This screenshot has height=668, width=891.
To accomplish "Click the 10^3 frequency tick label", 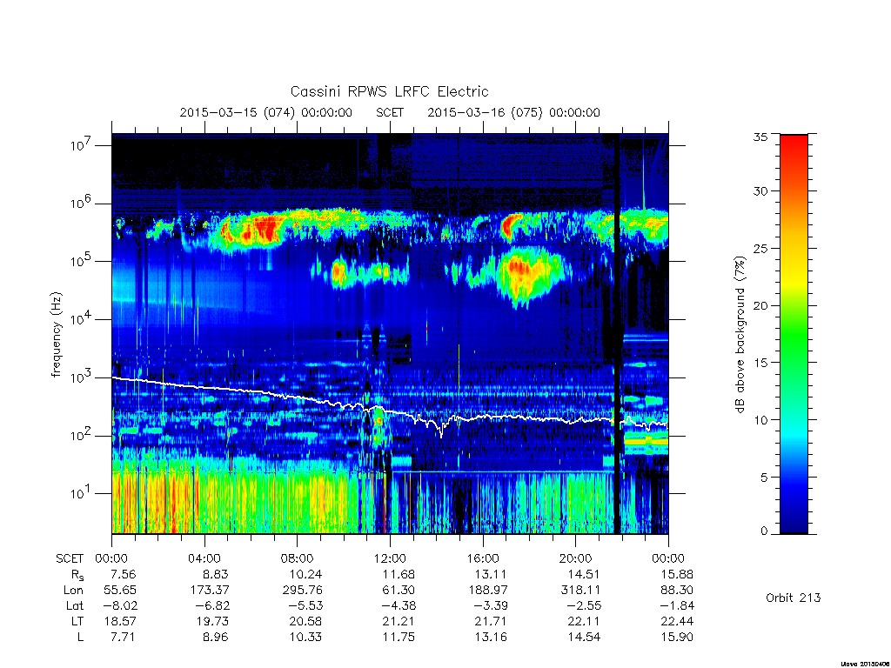I will click(x=81, y=377).
